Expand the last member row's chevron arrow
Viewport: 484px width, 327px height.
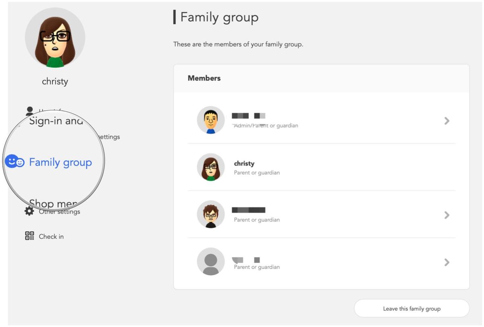(446, 262)
